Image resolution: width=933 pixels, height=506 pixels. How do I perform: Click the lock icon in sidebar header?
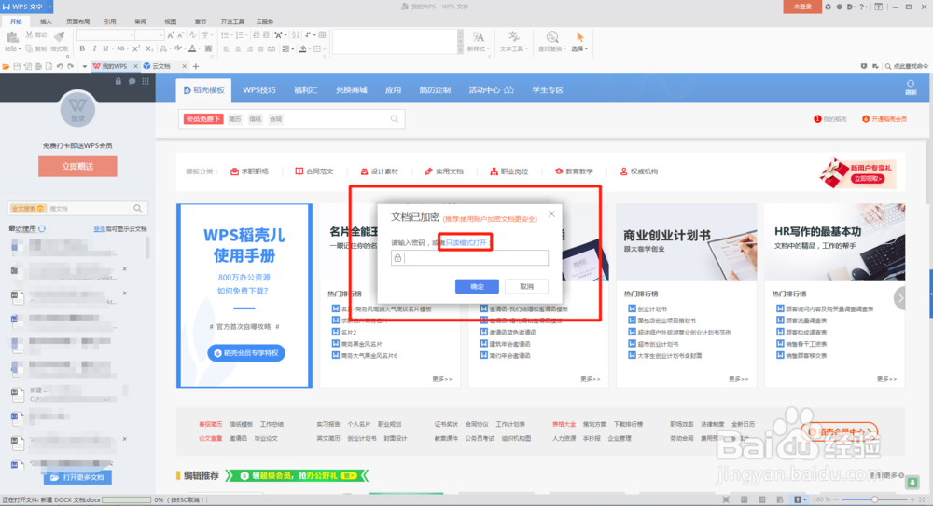tap(118, 81)
